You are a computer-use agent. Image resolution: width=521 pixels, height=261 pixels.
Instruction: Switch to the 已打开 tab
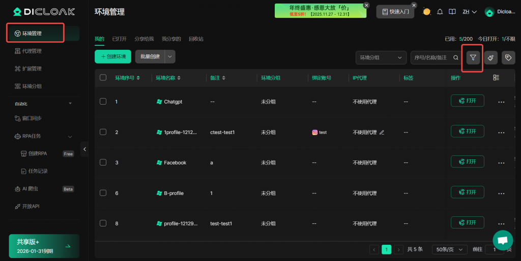tap(119, 39)
